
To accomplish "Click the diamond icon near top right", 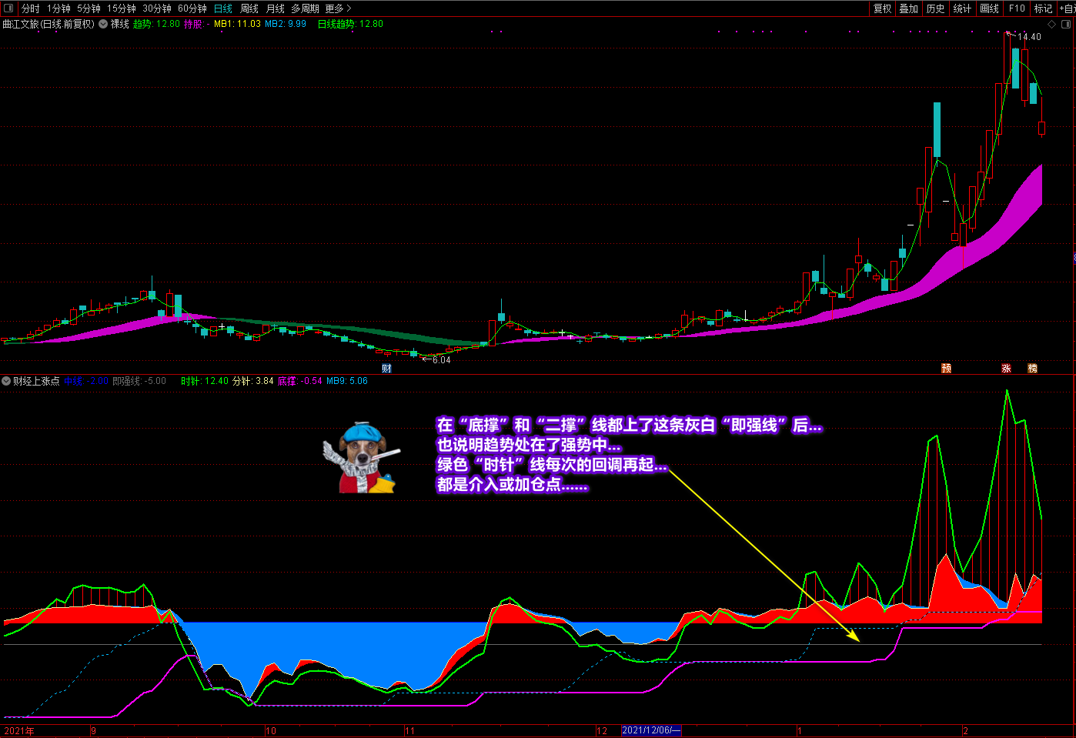I will [x=1052, y=24].
